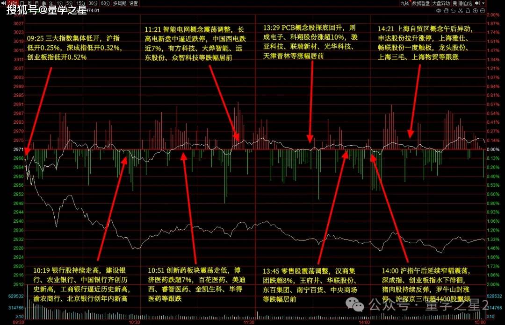Open the 设置 settings button
The width and height of the screenshot is (505, 325).
coord(134,3)
